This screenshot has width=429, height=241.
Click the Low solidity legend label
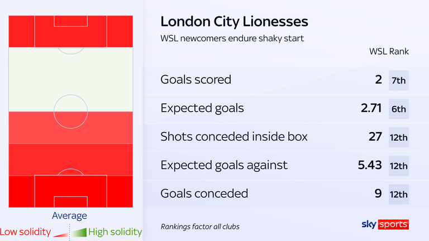pyautogui.click(x=26, y=232)
